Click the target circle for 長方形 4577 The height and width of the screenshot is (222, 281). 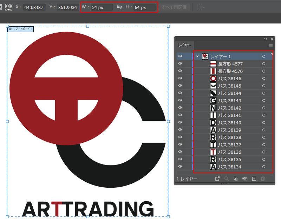click(264, 64)
